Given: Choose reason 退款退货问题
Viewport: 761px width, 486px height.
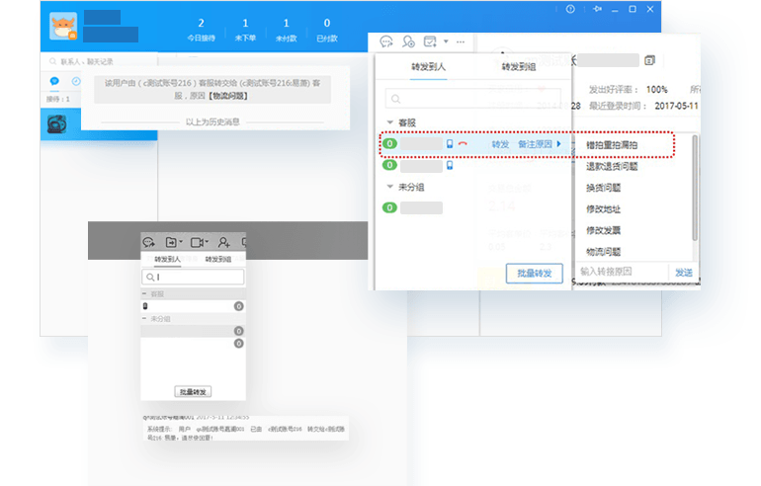Looking at the screenshot, I should 612,166.
